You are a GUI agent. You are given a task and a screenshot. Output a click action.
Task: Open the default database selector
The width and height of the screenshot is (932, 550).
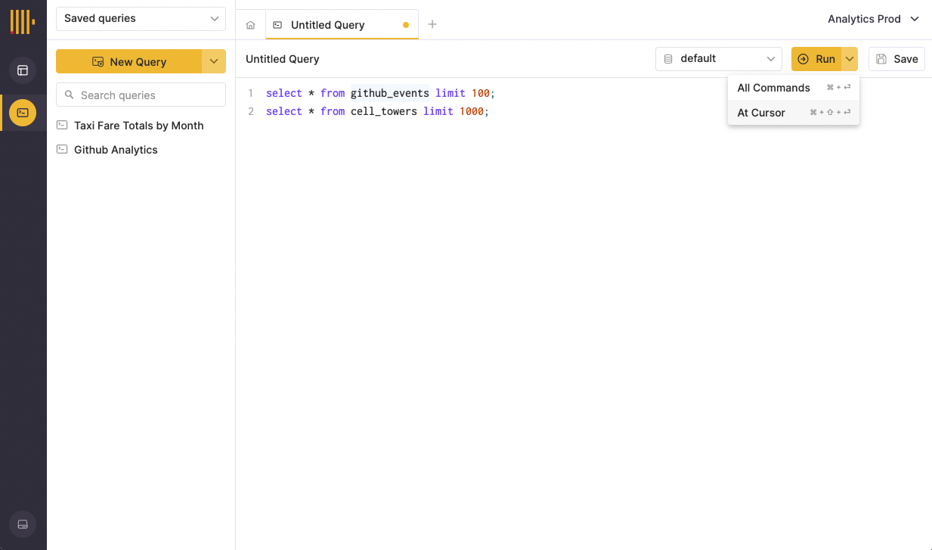pos(718,59)
